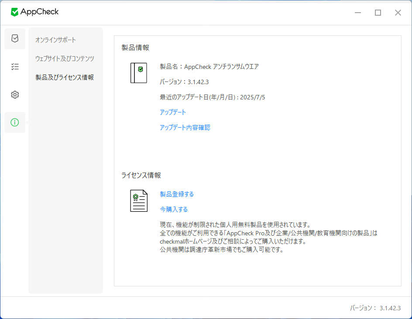412x319 pixels.
Task: Open the shield protection status sidebar icon
Action: (x=14, y=39)
